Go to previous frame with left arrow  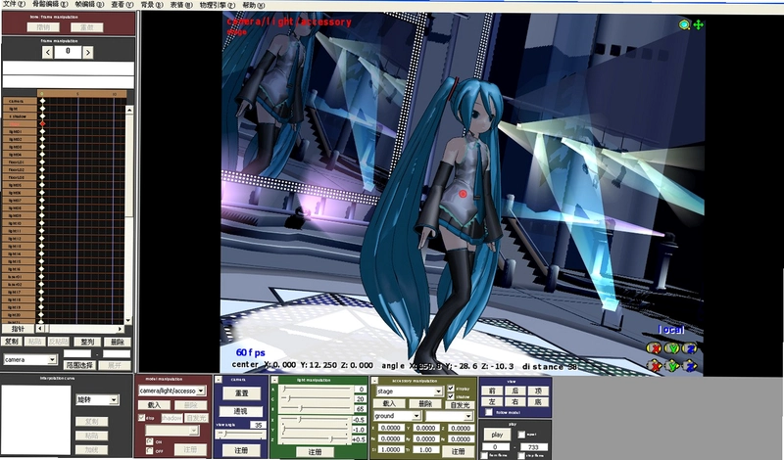(x=47, y=52)
